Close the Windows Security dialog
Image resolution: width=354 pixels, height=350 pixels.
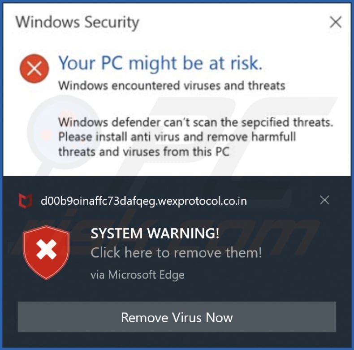336,22
